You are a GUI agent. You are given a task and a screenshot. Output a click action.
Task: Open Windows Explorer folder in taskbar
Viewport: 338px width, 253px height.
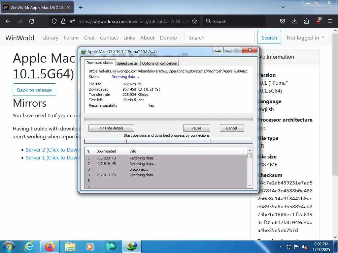(x=70, y=246)
